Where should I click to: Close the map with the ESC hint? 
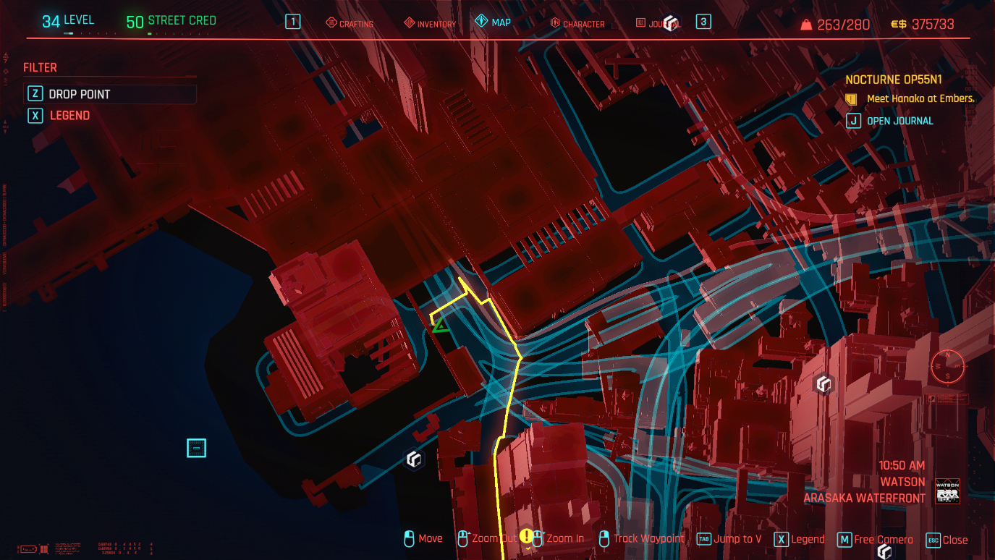(947, 540)
